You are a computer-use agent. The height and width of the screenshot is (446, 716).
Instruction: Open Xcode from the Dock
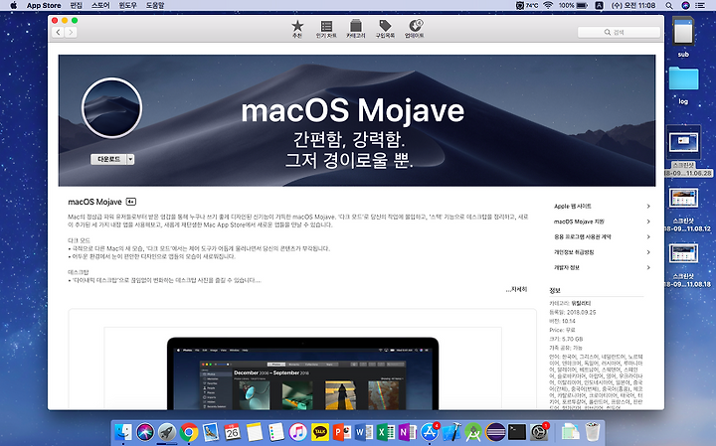pyautogui.click(x=451, y=432)
